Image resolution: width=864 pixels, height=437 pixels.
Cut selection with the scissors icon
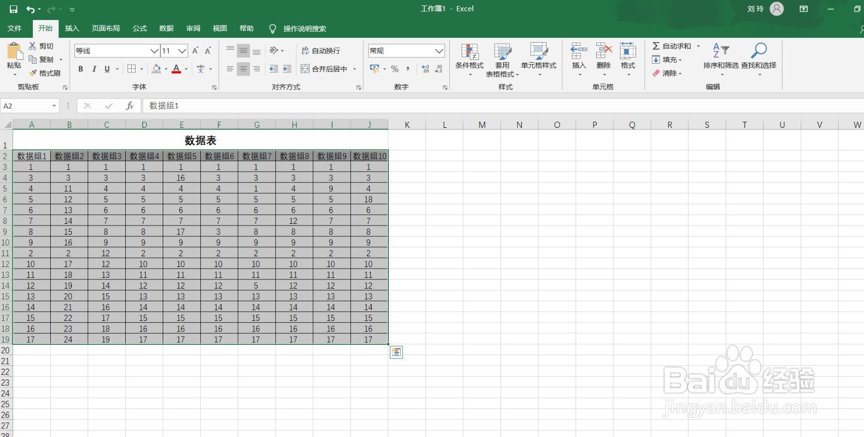(x=32, y=46)
